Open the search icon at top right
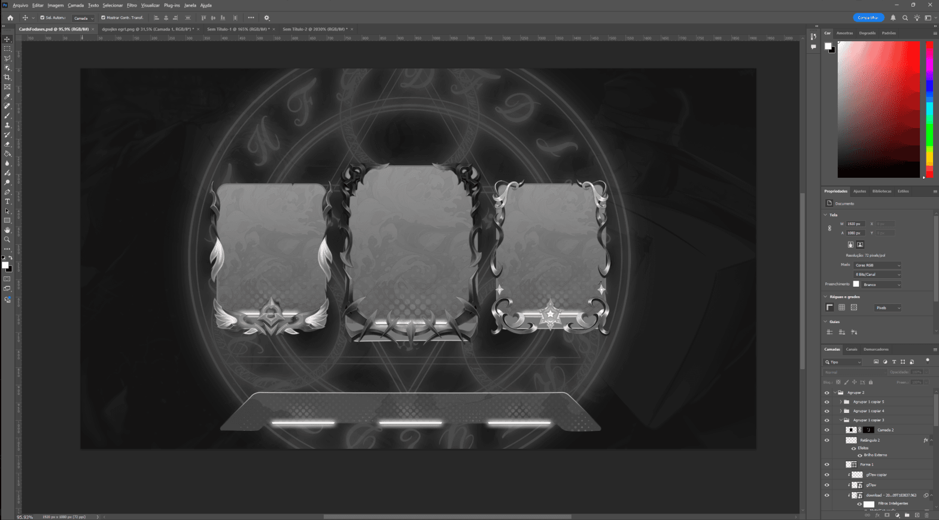 click(905, 18)
